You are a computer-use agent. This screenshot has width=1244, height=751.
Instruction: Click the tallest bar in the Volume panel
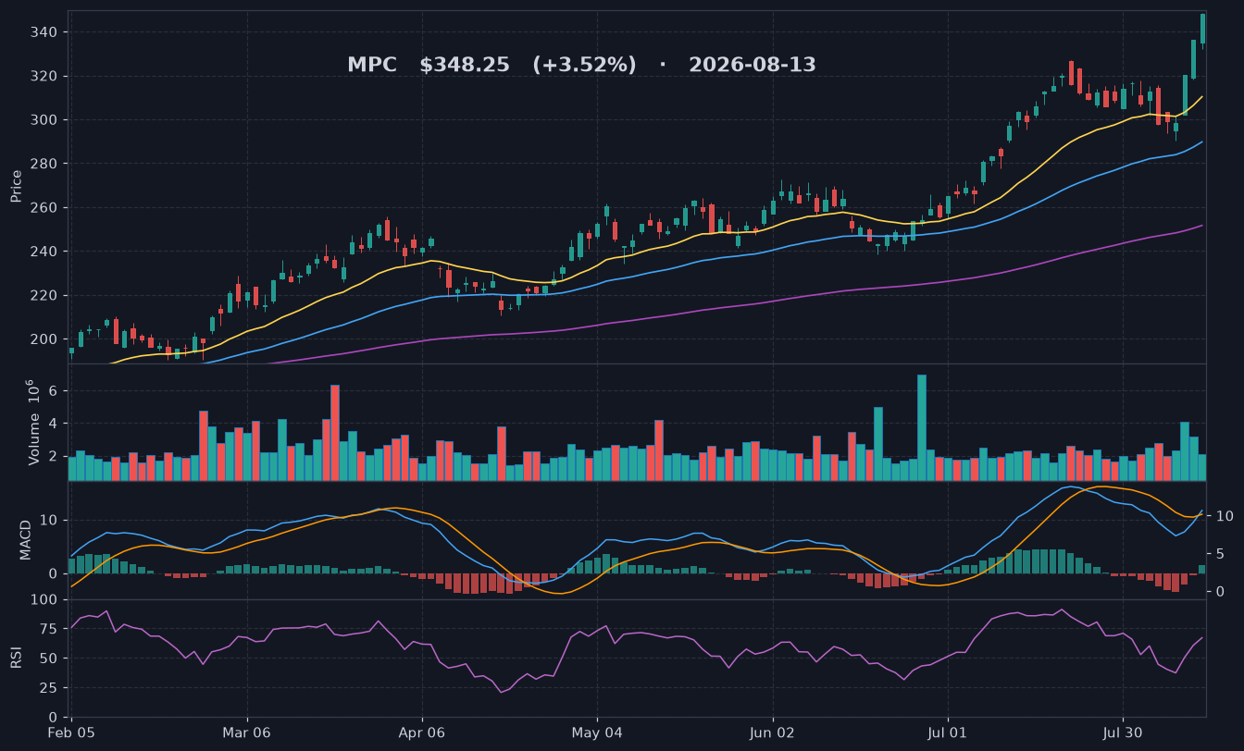coord(922,427)
